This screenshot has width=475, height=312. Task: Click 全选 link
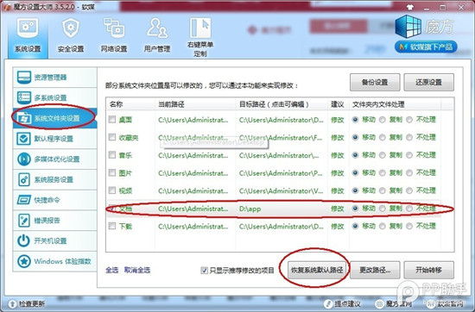click(x=111, y=270)
